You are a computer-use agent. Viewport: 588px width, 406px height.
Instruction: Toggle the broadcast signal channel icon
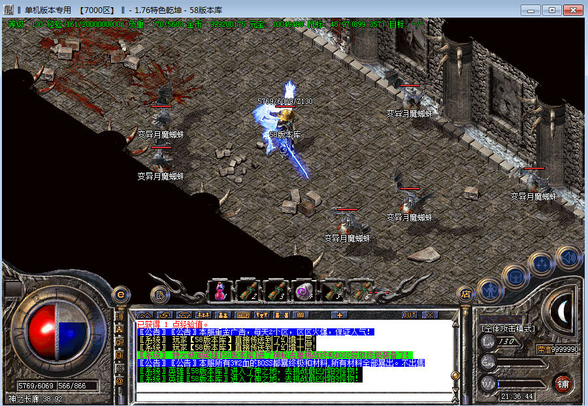click(120, 369)
